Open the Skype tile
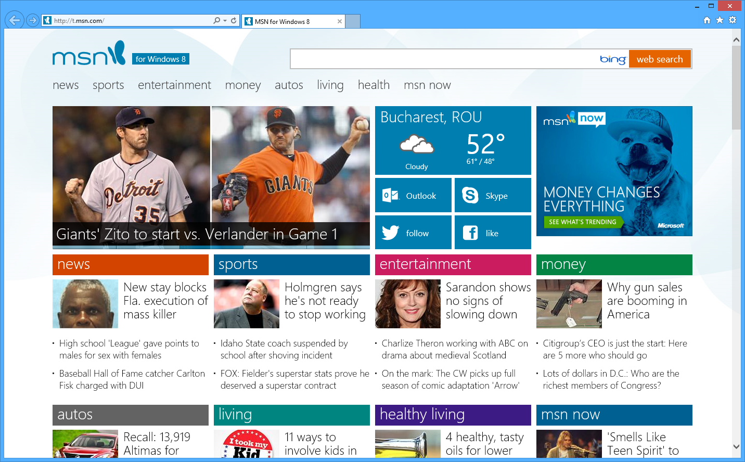This screenshot has width=745, height=462. pos(493,196)
